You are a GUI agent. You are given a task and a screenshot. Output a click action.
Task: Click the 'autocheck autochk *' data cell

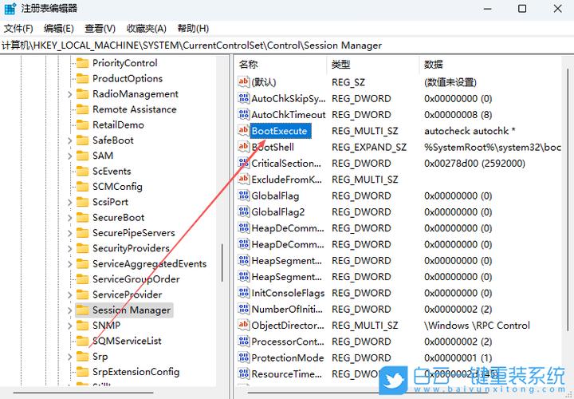470,131
